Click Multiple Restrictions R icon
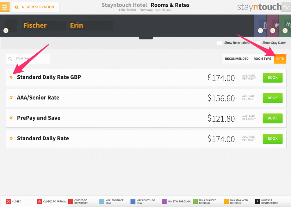This screenshot has width=291, height=207. pyautogui.click(x=257, y=201)
